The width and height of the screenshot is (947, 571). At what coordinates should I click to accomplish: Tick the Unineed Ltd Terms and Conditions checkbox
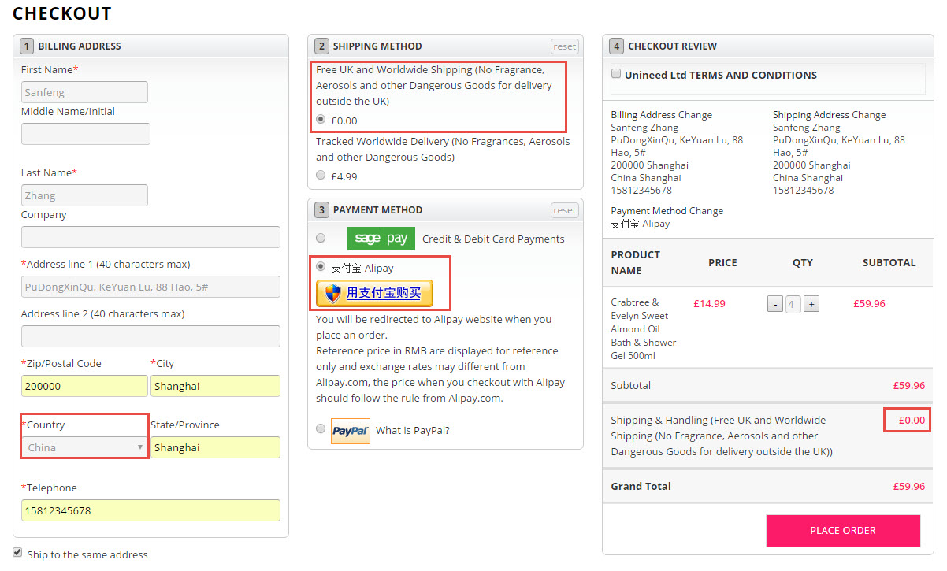point(616,74)
